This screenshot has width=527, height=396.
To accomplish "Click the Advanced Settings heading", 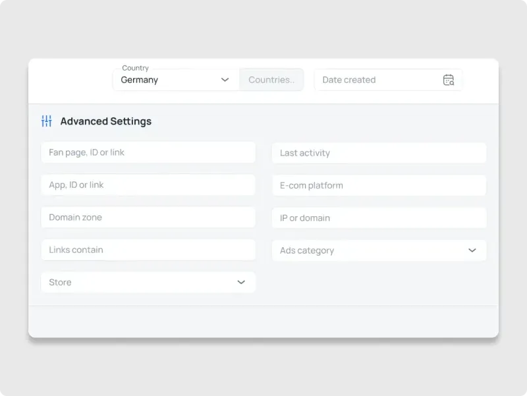I will (x=106, y=121).
